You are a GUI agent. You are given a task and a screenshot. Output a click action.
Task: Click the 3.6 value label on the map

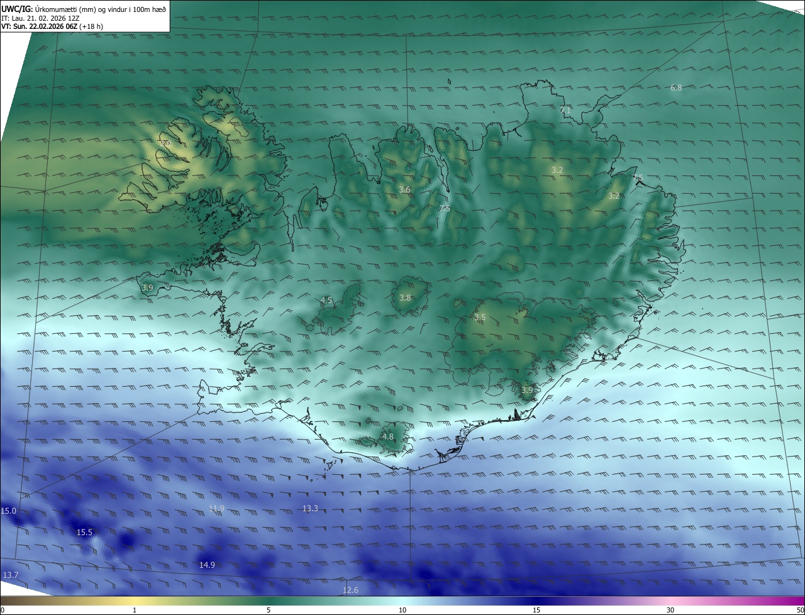coord(404,190)
